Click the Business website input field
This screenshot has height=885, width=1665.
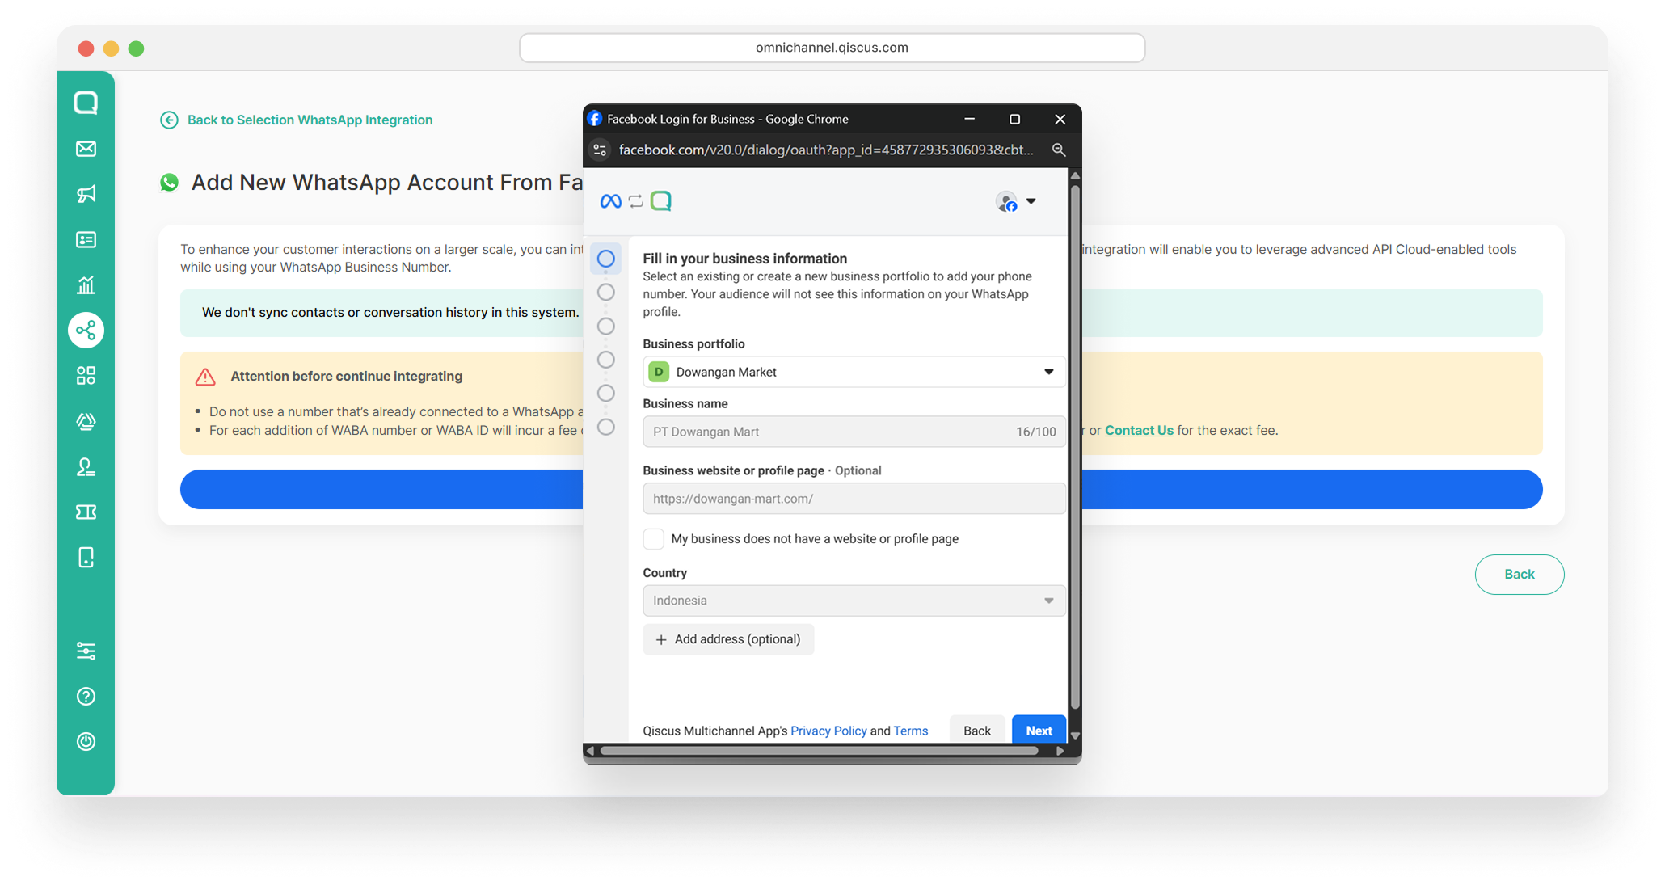(854, 499)
